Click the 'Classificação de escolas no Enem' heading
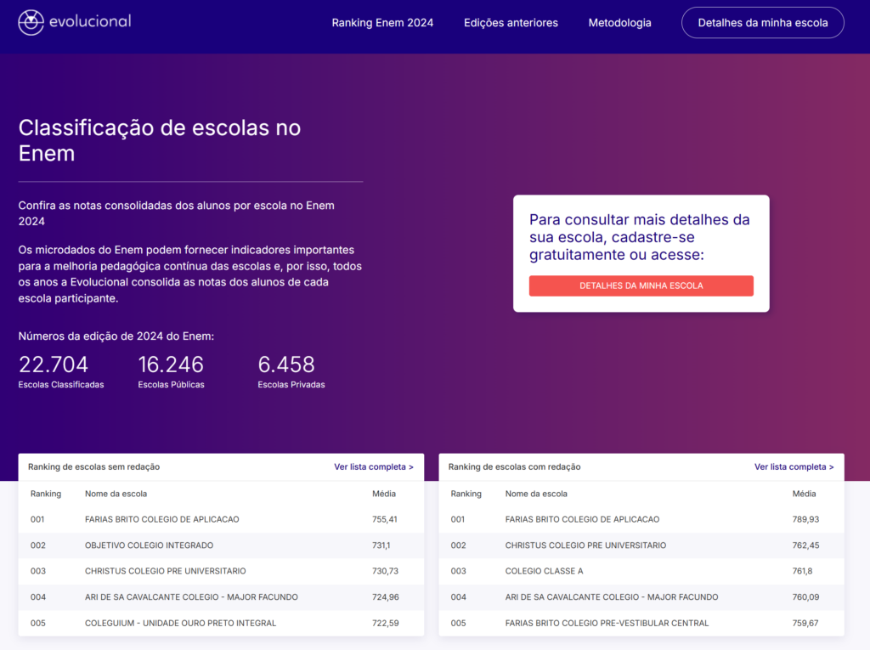The width and height of the screenshot is (870, 650). 159,140
